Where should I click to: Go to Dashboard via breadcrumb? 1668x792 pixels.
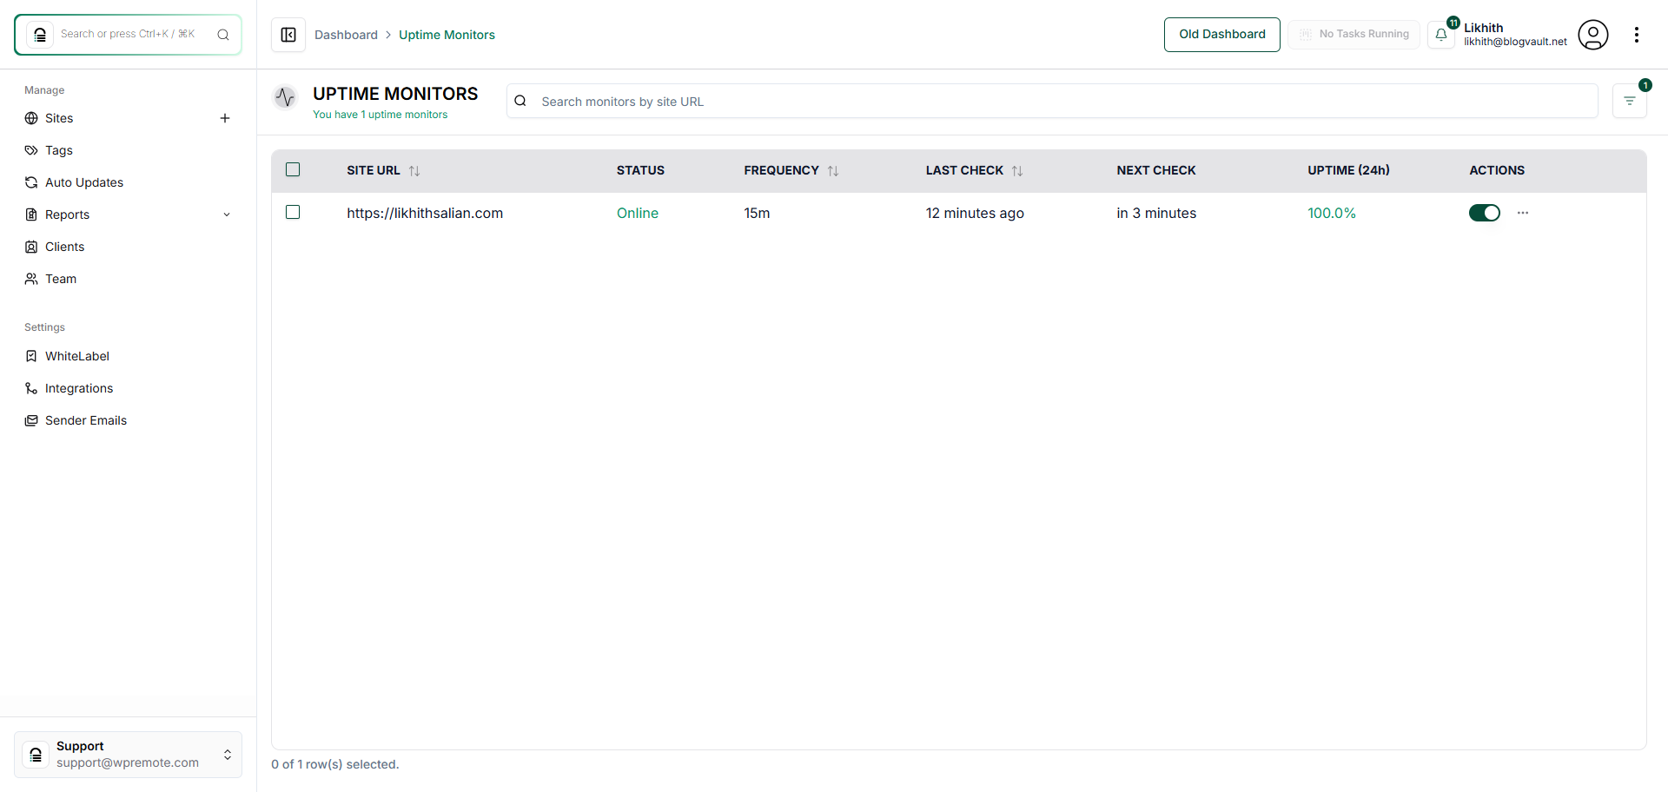347,34
